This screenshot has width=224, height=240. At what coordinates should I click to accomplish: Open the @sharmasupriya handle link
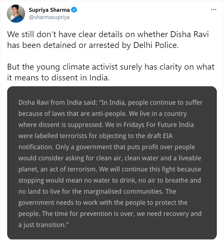coord(49,17)
